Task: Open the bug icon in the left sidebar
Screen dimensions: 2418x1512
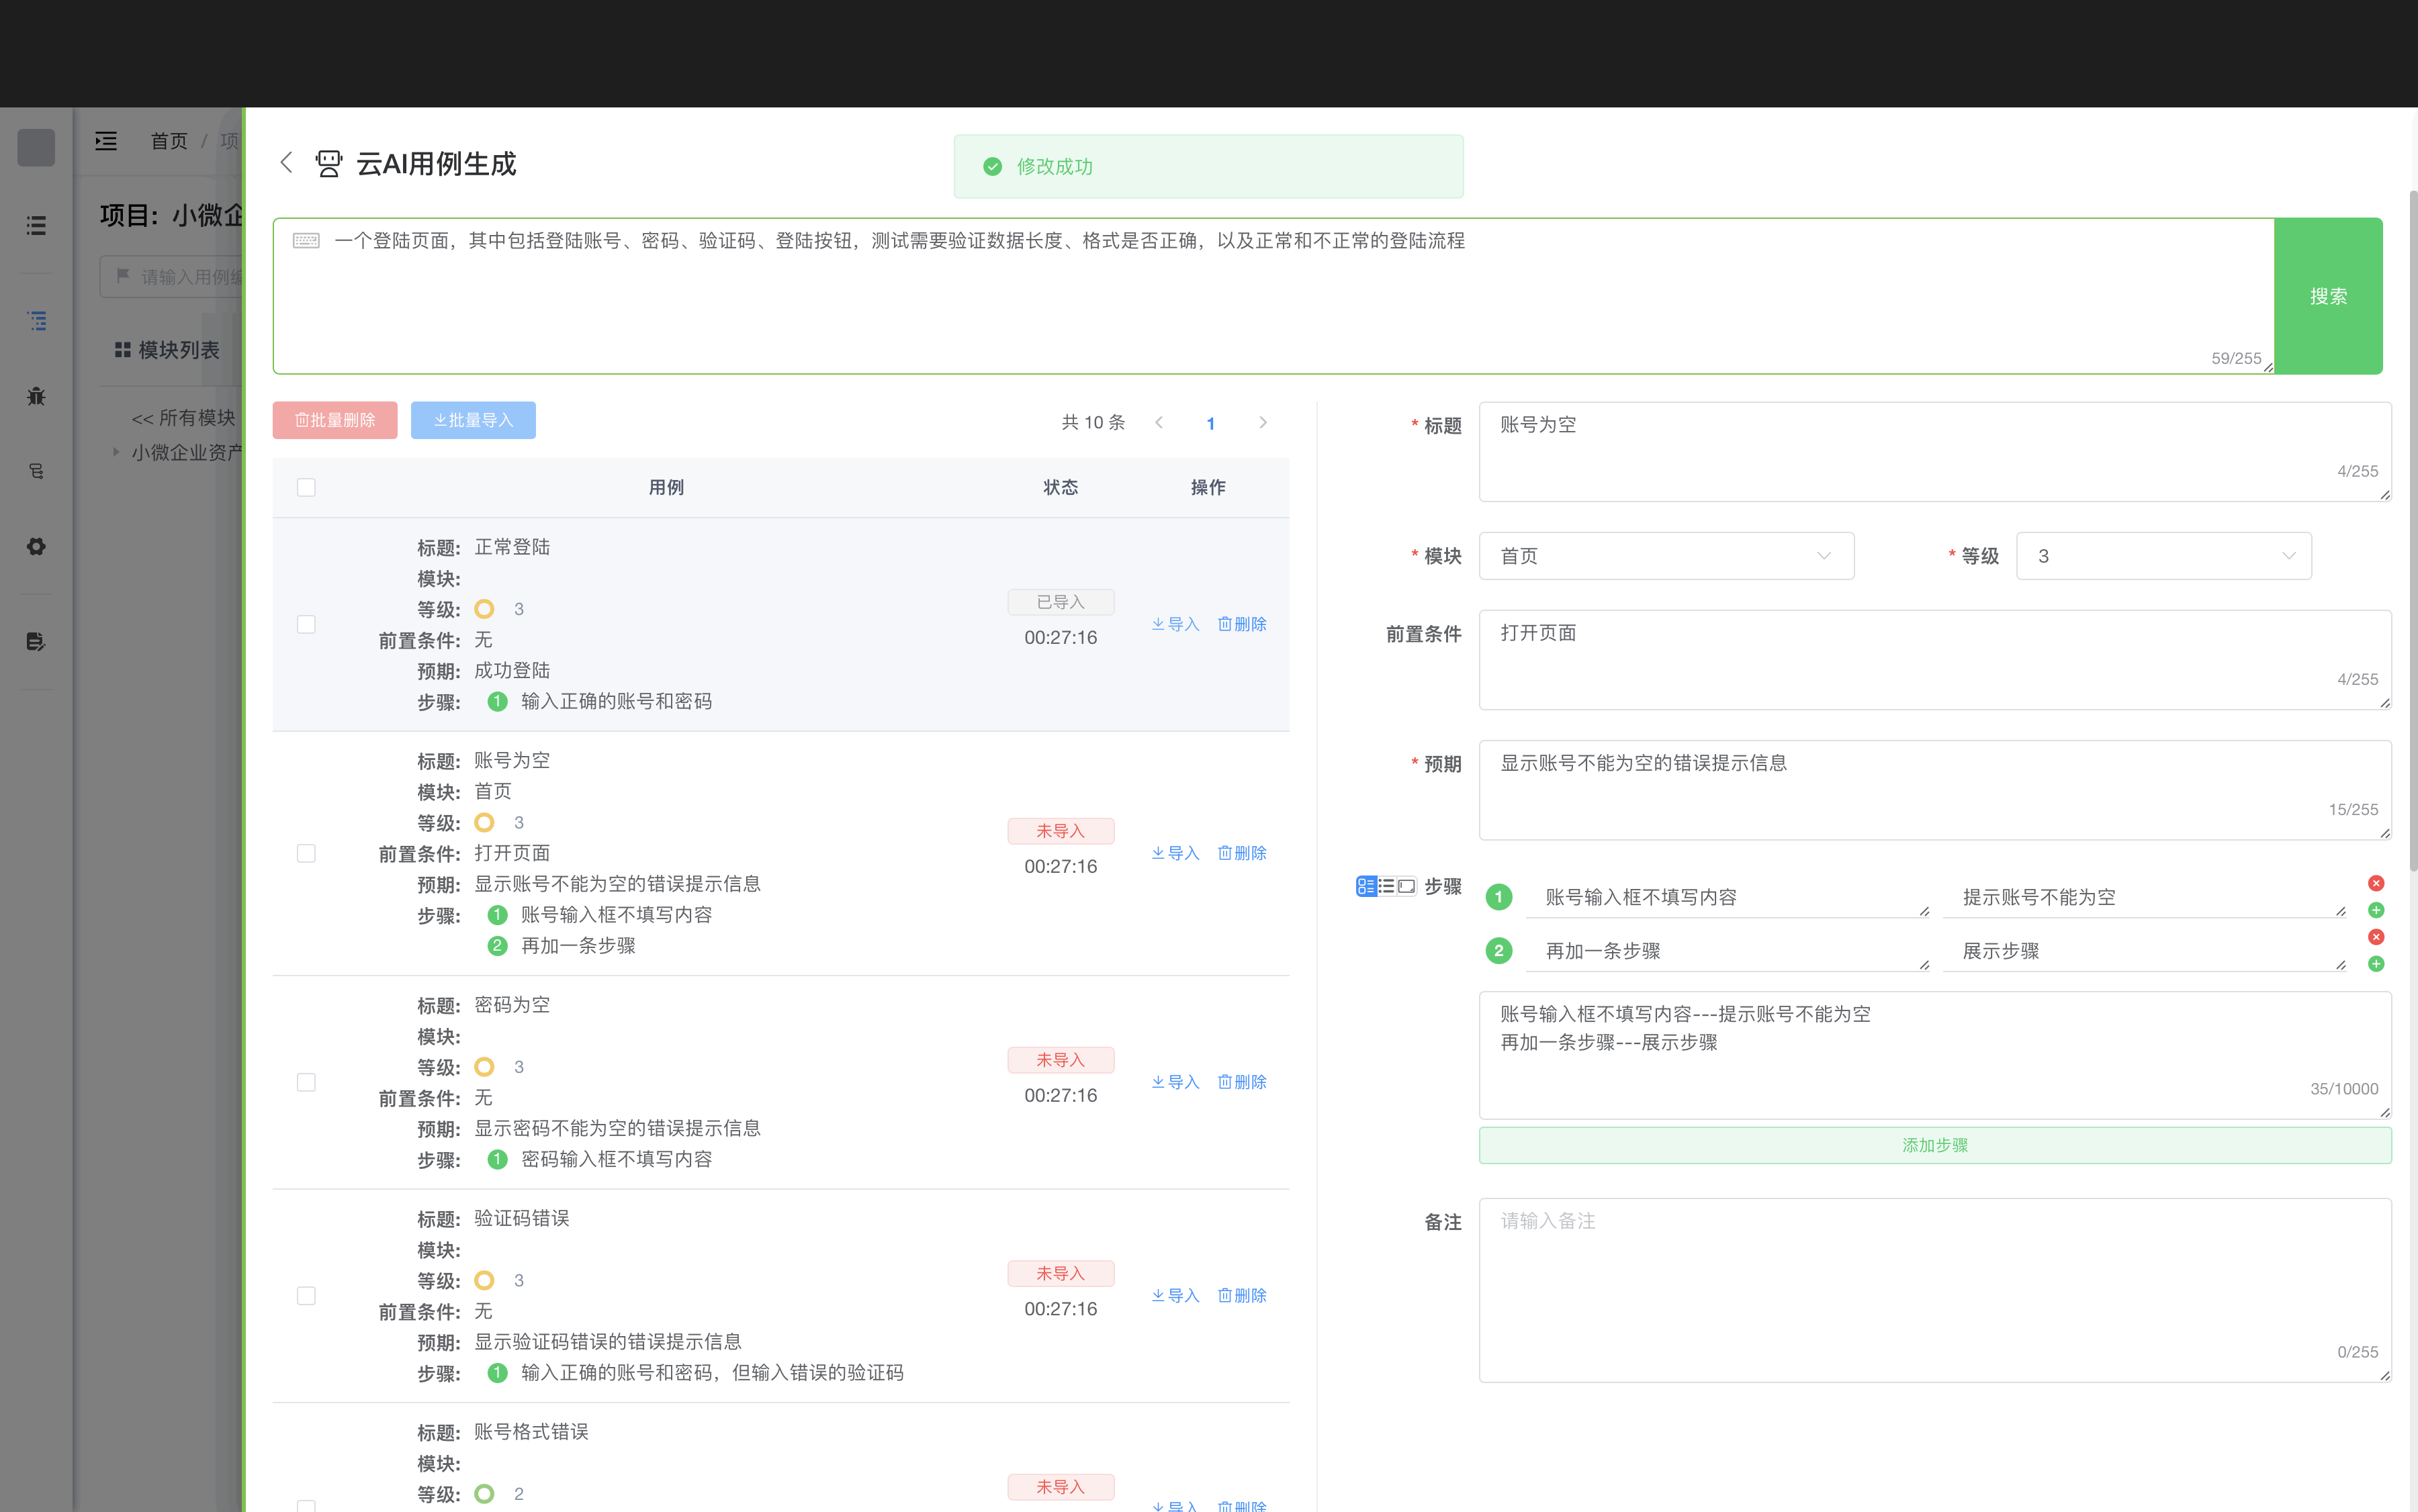Action: tap(36, 396)
